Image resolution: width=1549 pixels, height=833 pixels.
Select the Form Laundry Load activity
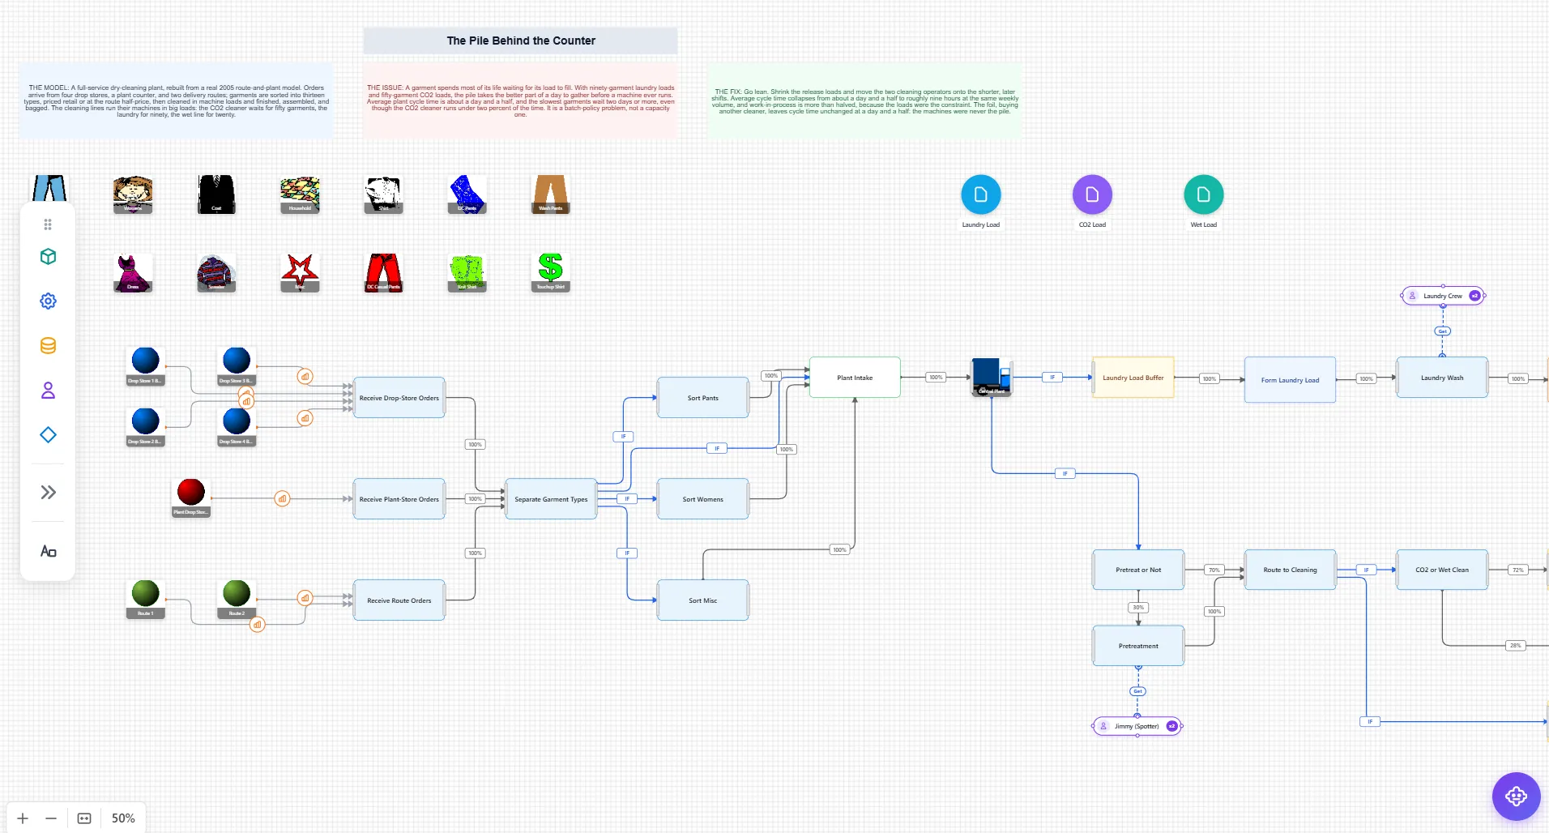[1290, 380]
